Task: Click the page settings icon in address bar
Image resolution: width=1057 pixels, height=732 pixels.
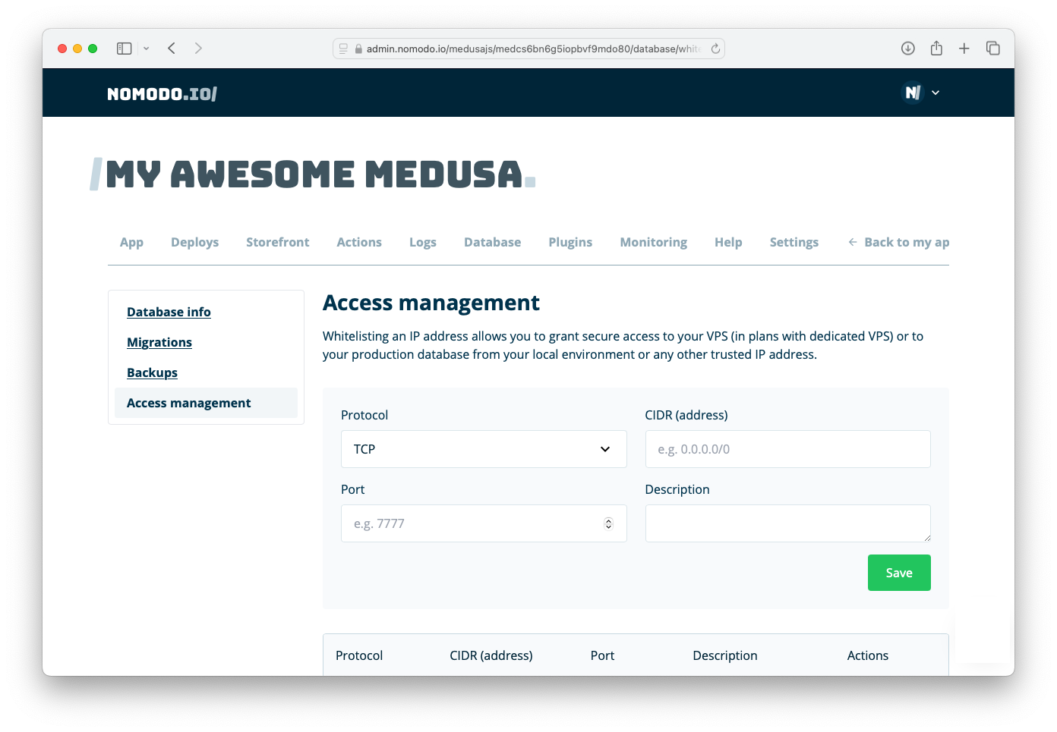Action: point(343,49)
